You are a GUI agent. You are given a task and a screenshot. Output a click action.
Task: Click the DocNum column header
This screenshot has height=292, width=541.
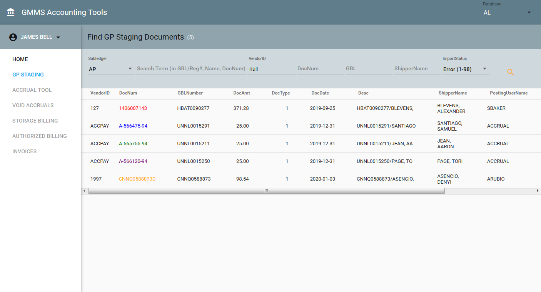(x=128, y=93)
